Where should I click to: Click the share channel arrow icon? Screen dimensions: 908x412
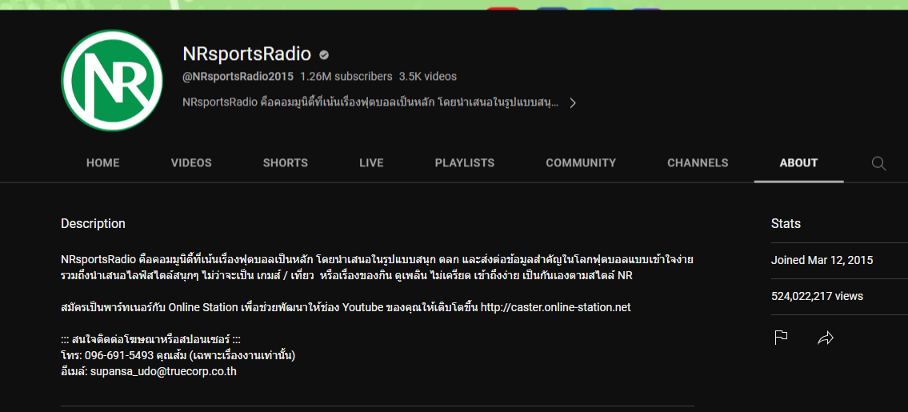[x=826, y=338]
